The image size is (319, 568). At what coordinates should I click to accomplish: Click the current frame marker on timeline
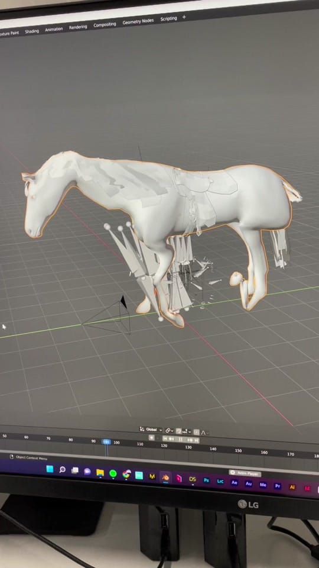106,442
